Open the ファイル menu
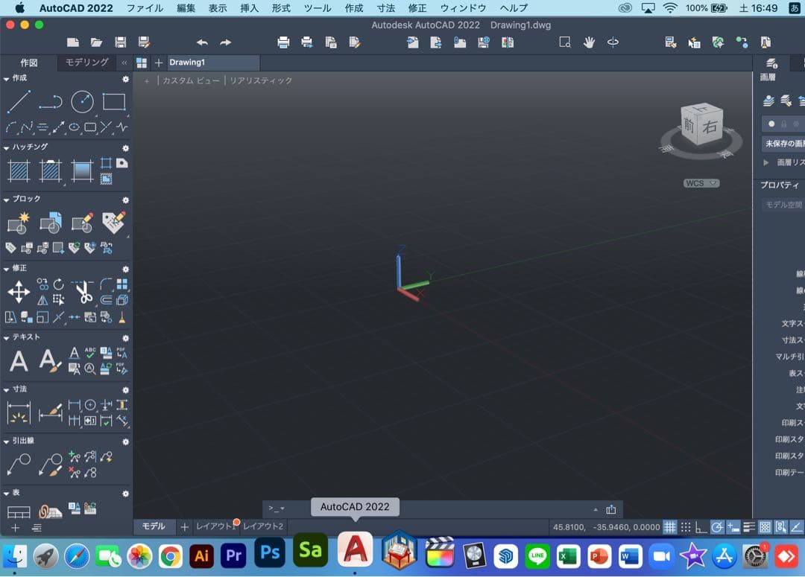This screenshot has width=805, height=577. point(145,8)
